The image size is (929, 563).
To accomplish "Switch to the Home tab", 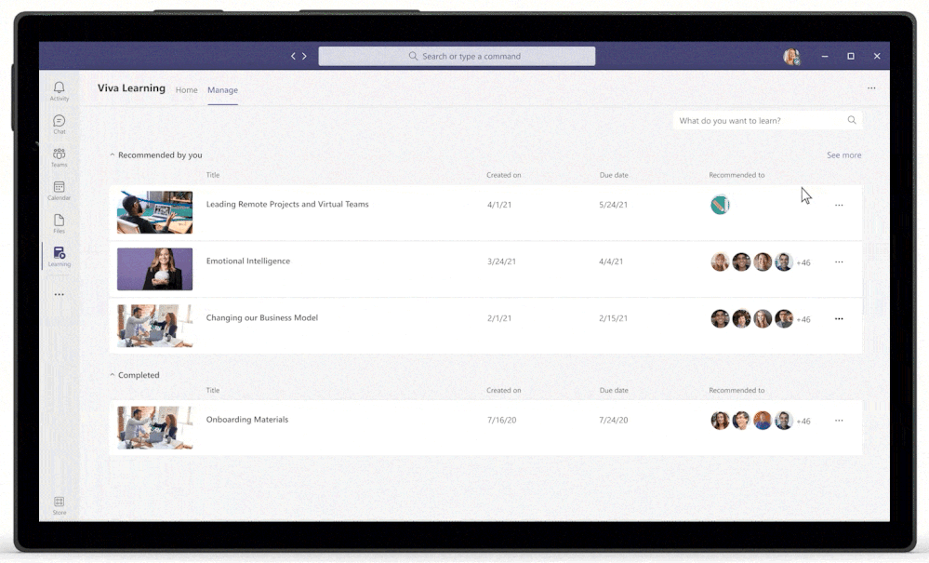I will pos(186,89).
